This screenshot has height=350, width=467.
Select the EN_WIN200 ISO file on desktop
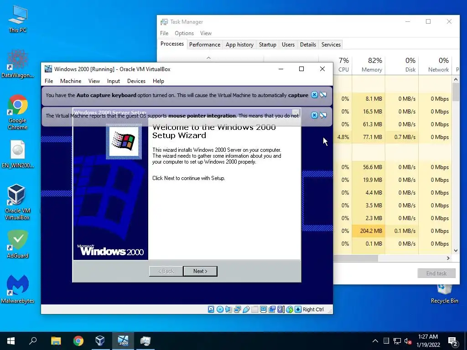18,154
